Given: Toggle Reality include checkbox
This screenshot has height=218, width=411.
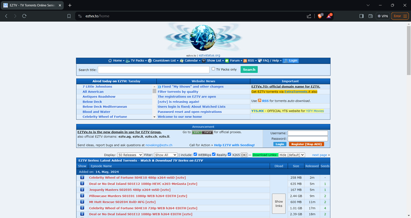Looking at the screenshot, I should [x=214, y=154].
